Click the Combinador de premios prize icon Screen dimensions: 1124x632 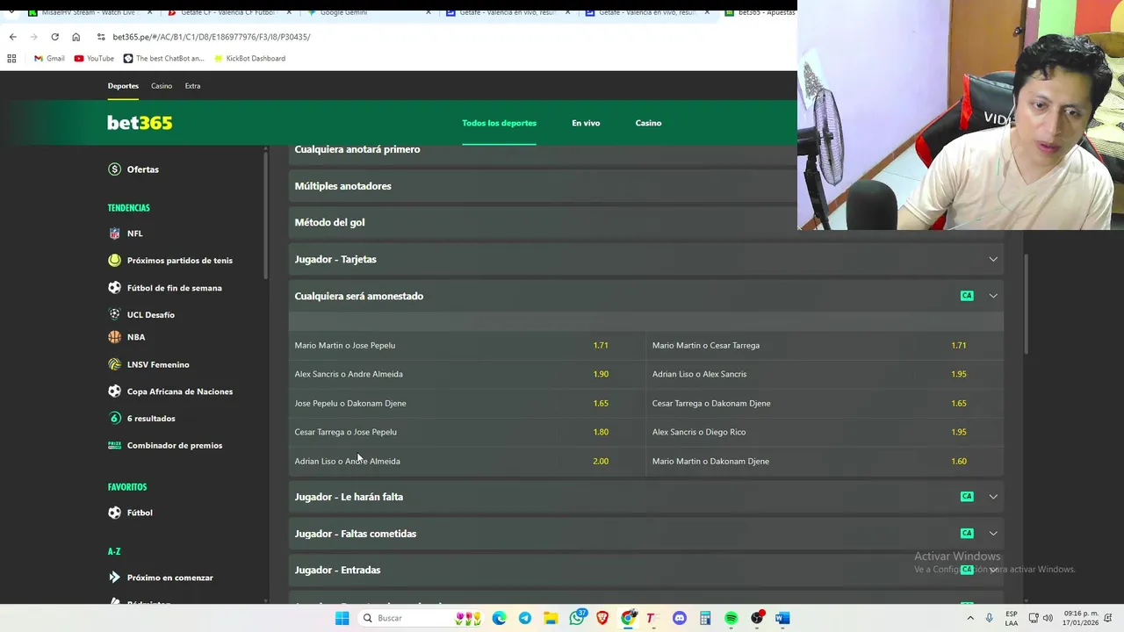click(x=114, y=445)
